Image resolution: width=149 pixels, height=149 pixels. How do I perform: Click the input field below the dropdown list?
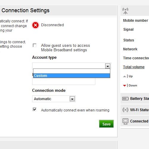tap(64, 81)
